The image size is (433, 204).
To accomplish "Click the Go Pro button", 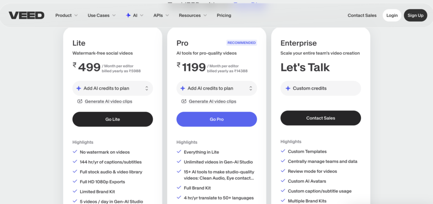I will tap(216, 119).
